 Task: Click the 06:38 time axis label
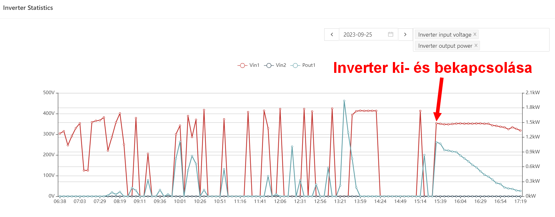click(60, 201)
